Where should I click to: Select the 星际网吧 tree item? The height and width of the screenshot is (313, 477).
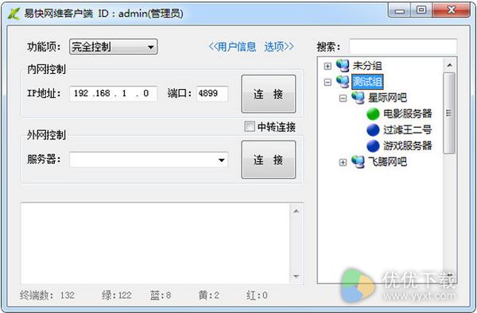(387, 98)
